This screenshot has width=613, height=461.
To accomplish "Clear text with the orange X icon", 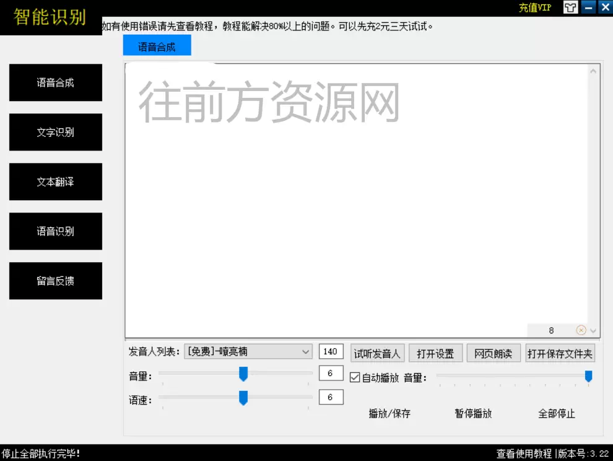I will [581, 330].
